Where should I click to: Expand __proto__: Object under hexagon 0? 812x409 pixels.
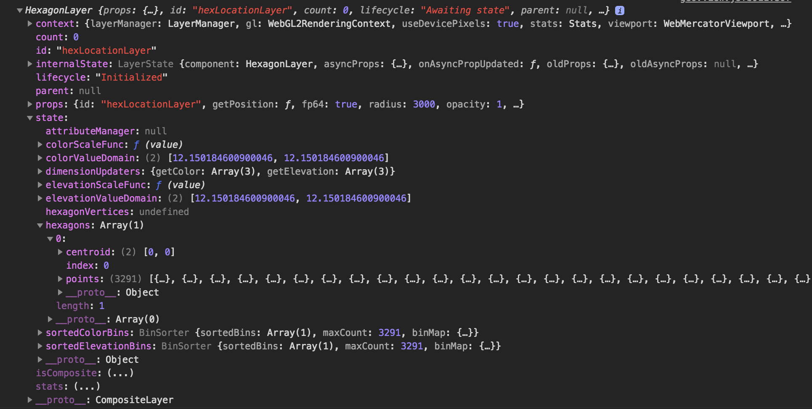(x=60, y=293)
